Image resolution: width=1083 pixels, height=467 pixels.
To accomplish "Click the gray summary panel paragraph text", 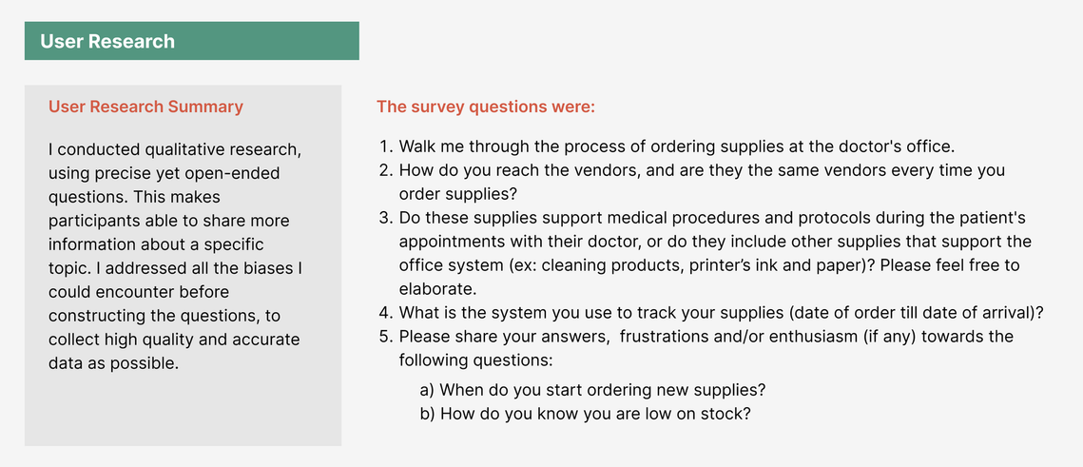I will coord(176,256).
